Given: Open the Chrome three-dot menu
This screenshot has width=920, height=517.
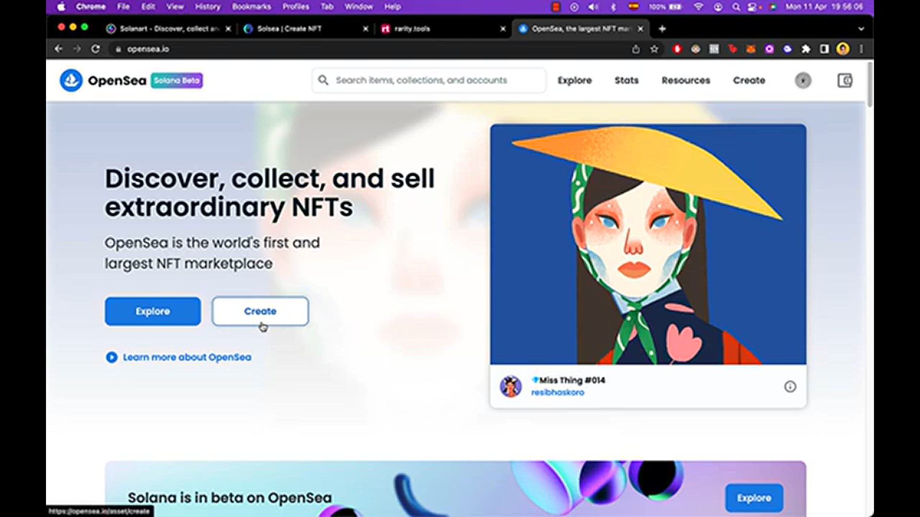Looking at the screenshot, I should tap(861, 49).
